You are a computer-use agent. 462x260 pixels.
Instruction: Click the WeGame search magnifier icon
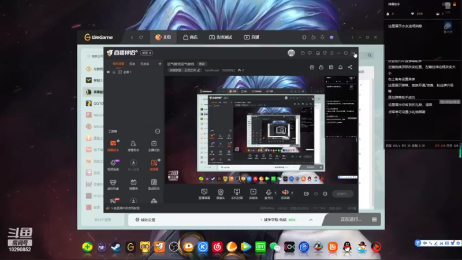[x=370, y=55]
